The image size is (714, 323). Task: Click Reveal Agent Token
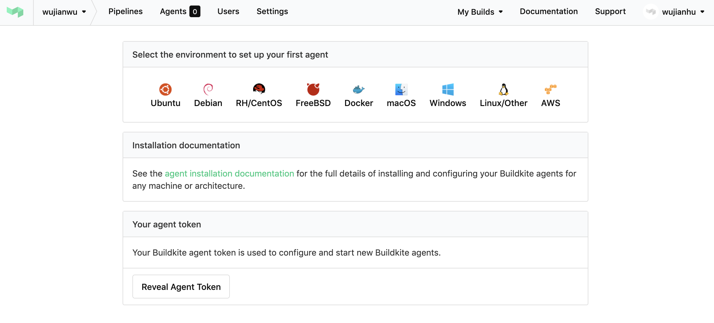click(x=181, y=287)
